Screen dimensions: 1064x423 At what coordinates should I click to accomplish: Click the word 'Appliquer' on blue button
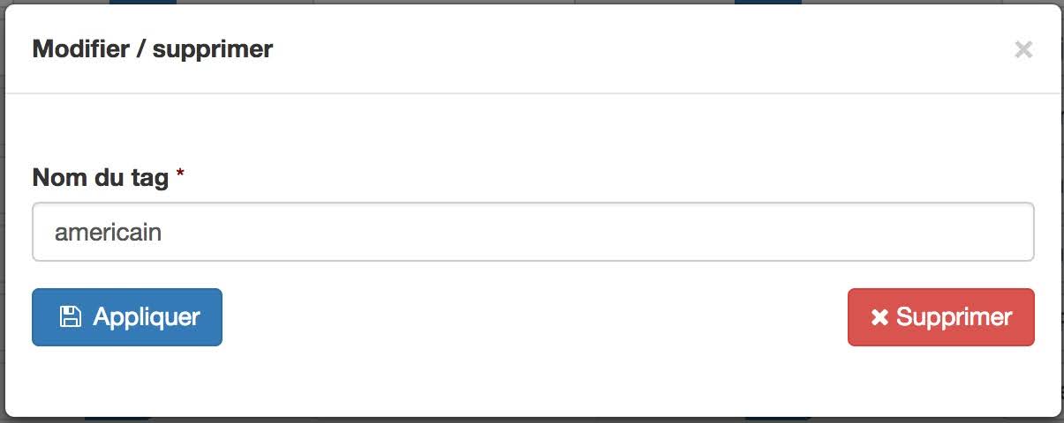click(147, 317)
